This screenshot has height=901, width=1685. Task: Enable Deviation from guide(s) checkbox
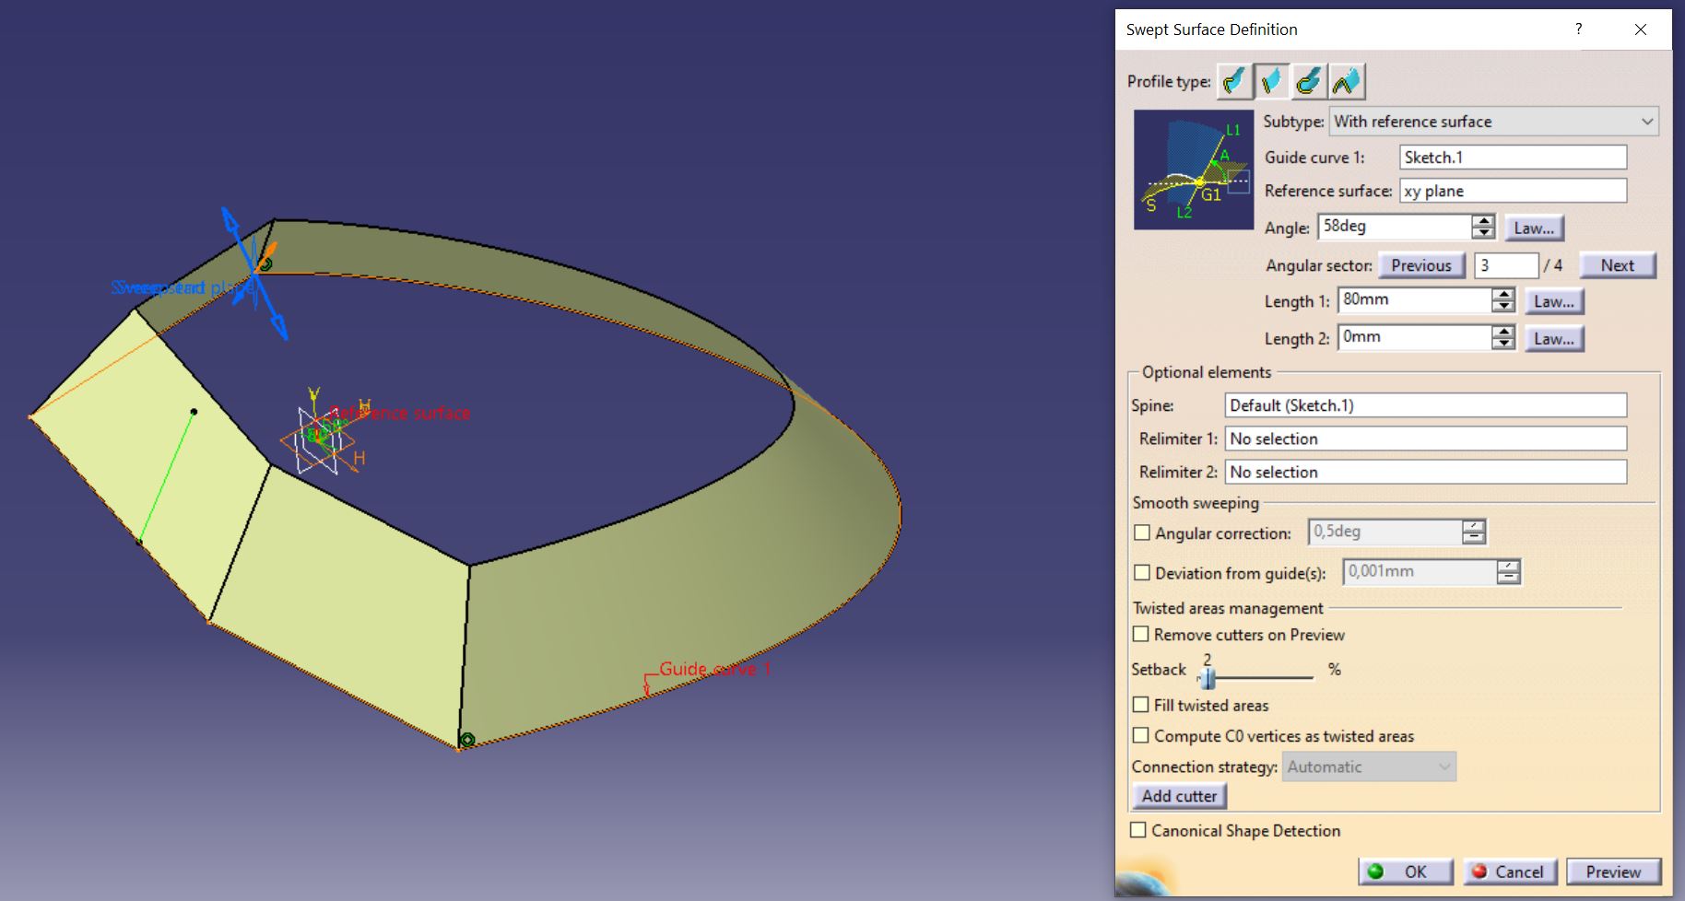point(1142,572)
